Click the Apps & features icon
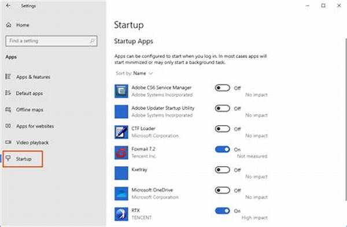Image resolution: width=347 pixels, height=227 pixels. click(8, 76)
